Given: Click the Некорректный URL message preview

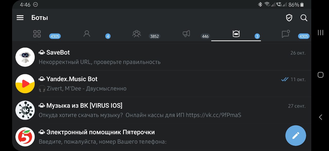Looking at the screenshot, I should [100, 62].
